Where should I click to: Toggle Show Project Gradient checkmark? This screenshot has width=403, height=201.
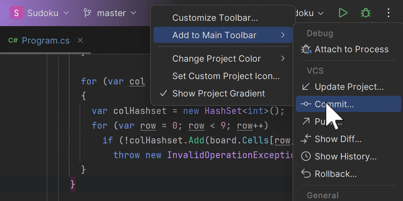[164, 93]
